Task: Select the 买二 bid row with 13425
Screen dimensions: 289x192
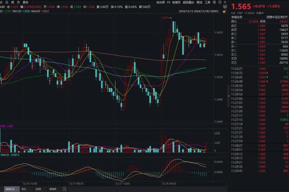Action: [260, 50]
